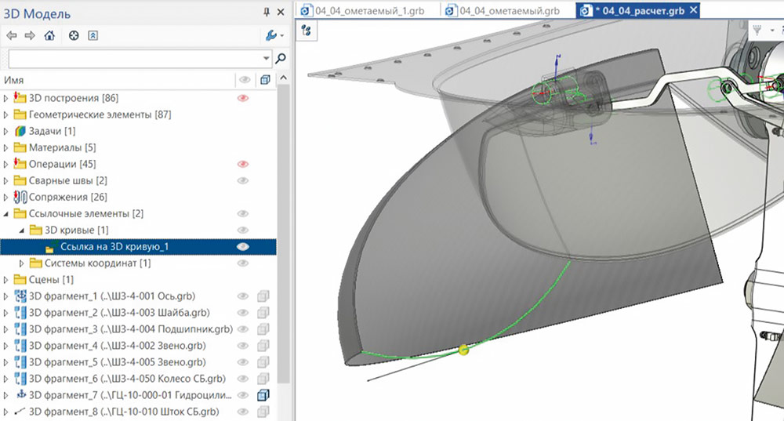Click the model tree icon in viewport corner
Screen dimensions: 784x421
306,31
